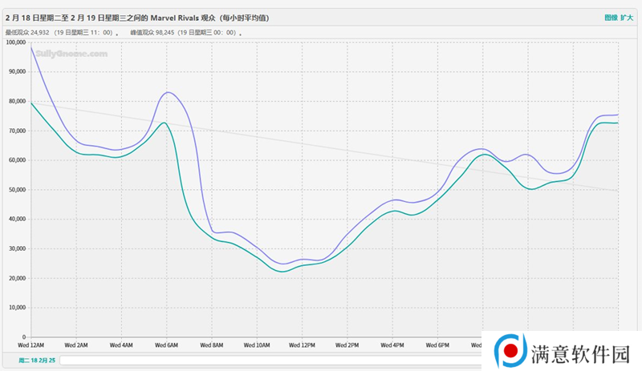Click the Wed 10AM x-axis label
Screen dimensions: 642x371
pos(257,345)
